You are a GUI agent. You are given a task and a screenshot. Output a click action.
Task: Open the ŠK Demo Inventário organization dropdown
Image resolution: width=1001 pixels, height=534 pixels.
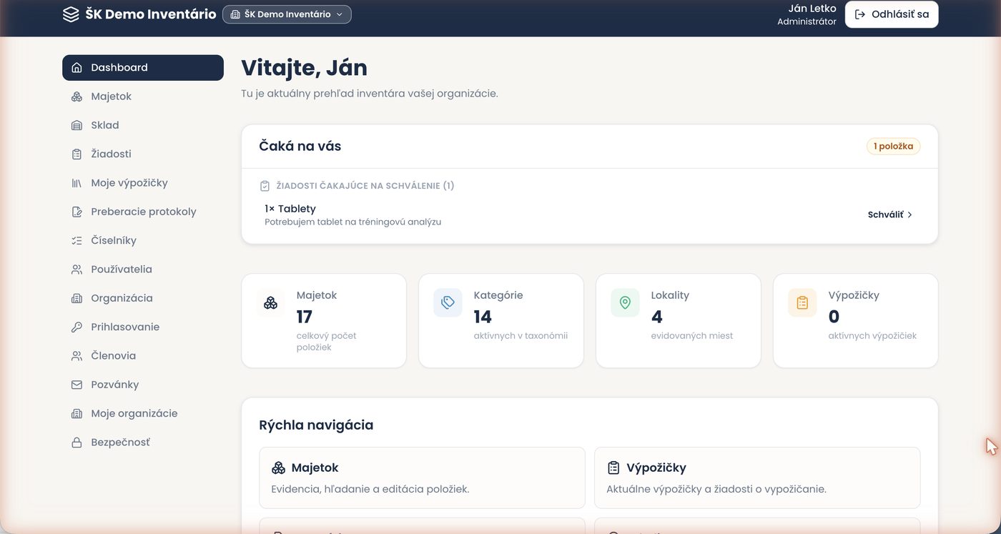(287, 14)
